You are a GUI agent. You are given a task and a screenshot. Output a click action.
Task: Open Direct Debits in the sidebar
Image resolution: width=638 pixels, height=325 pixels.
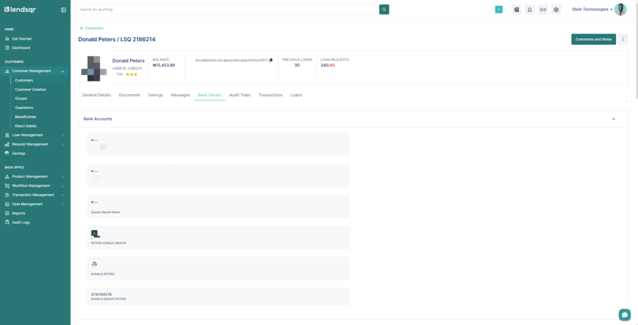pyautogui.click(x=26, y=126)
